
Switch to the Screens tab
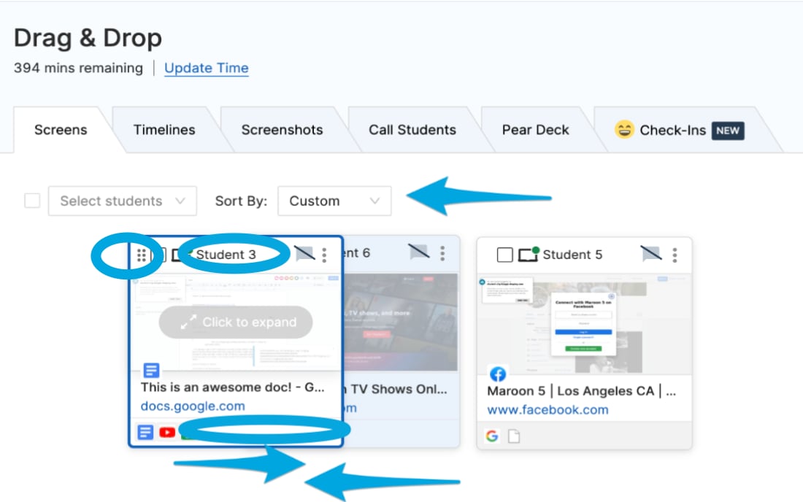tap(61, 130)
